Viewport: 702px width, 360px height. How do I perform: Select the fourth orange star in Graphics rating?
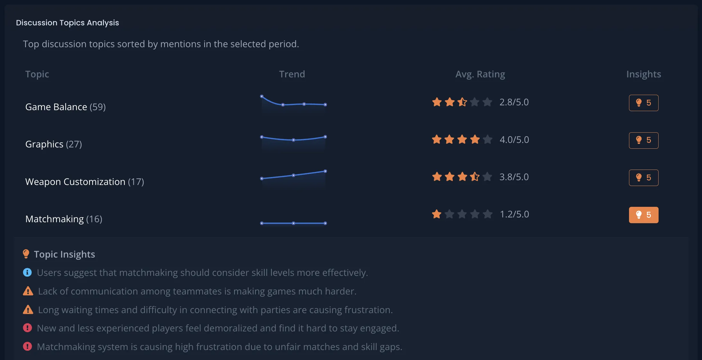tap(475, 139)
